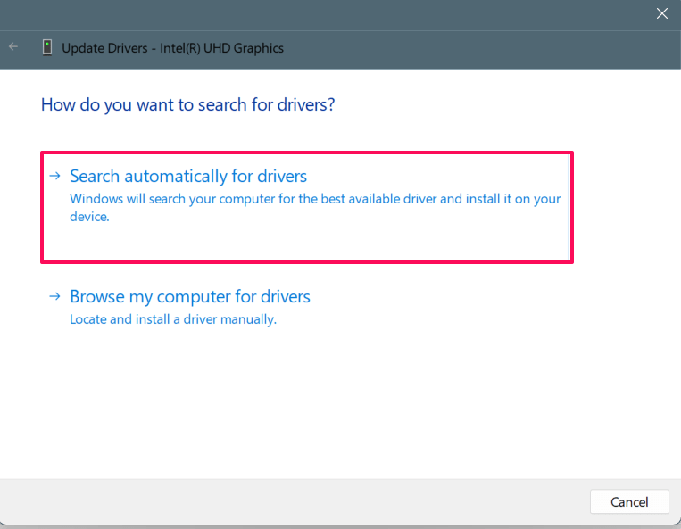Click the Cancel button
The image size is (681, 529).
[x=629, y=501]
